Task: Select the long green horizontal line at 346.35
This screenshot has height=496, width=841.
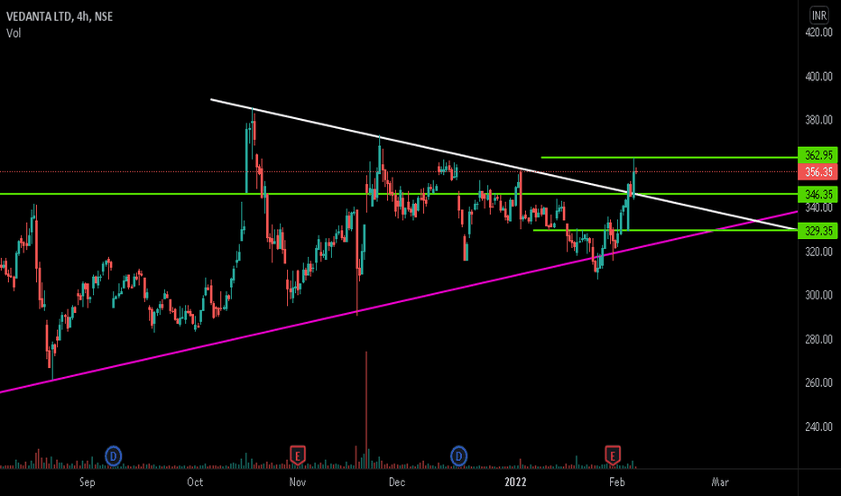Action: 399,194
